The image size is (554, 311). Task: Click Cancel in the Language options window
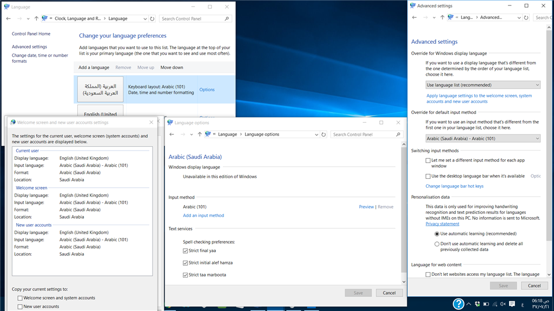point(389,293)
